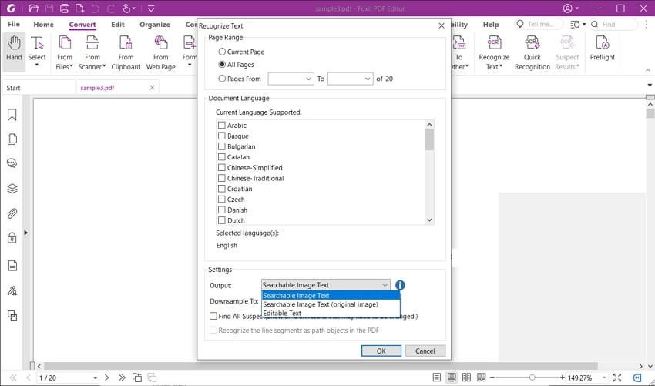
Task: Check the Basque language box
Action: click(x=222, y=136)
